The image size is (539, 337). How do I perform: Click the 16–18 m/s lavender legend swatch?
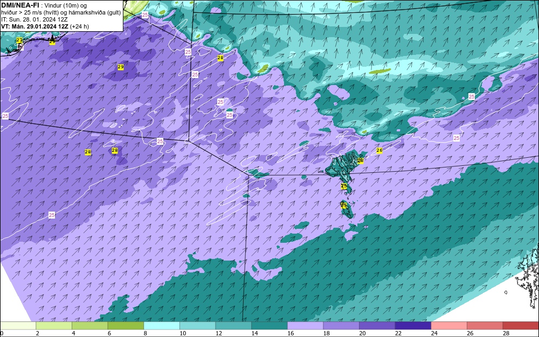(x=305, y=326)
